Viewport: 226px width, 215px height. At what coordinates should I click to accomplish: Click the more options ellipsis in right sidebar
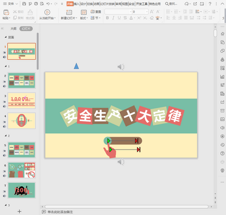pyautogui.click(x=222, y=182)
